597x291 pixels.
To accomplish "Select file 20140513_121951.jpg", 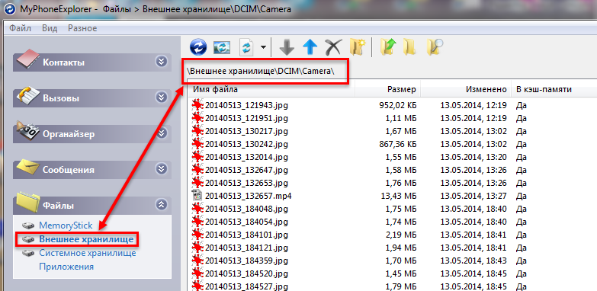I will tap(246, 118).
